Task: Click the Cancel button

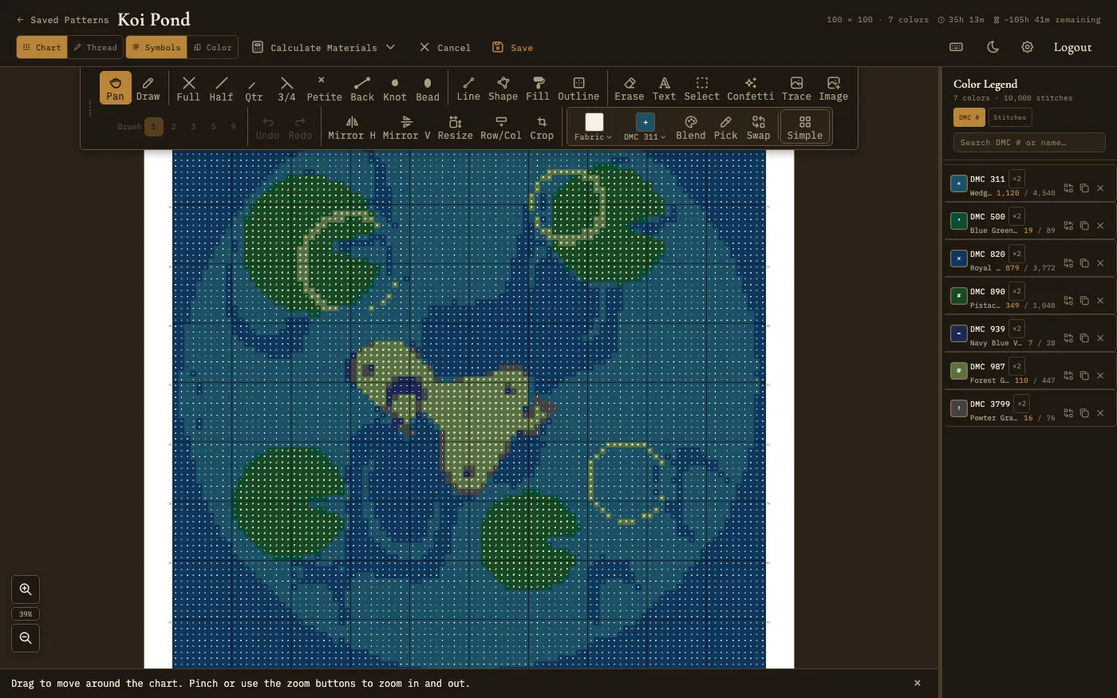Action: [445, 47]
